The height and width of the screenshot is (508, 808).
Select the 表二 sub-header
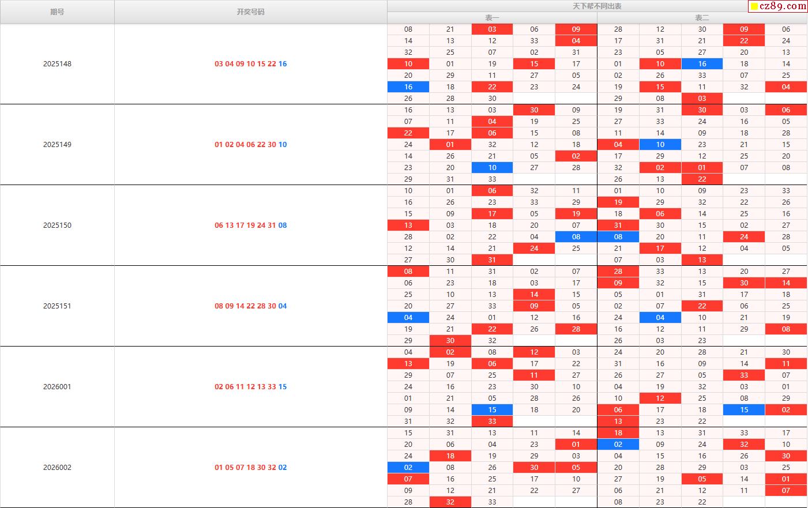point(702,18)
